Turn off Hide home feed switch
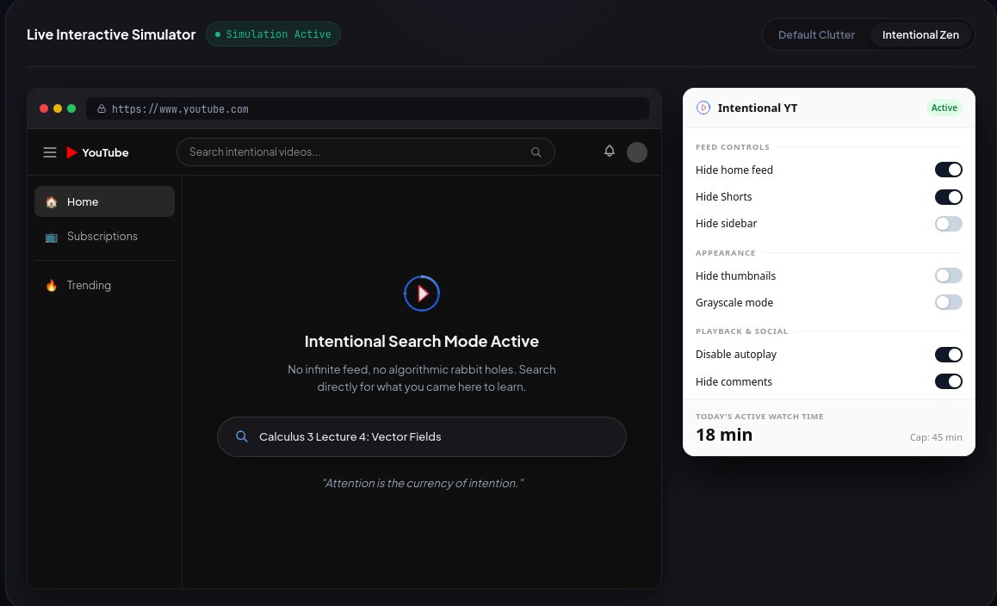This screenshot has width=997, height=606. [948, 170]
